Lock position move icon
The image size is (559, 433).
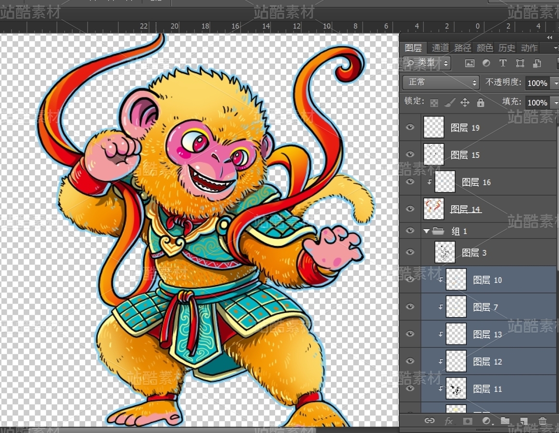pos(465,103)
